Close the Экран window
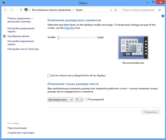166x140 pixels. [160, 2]
